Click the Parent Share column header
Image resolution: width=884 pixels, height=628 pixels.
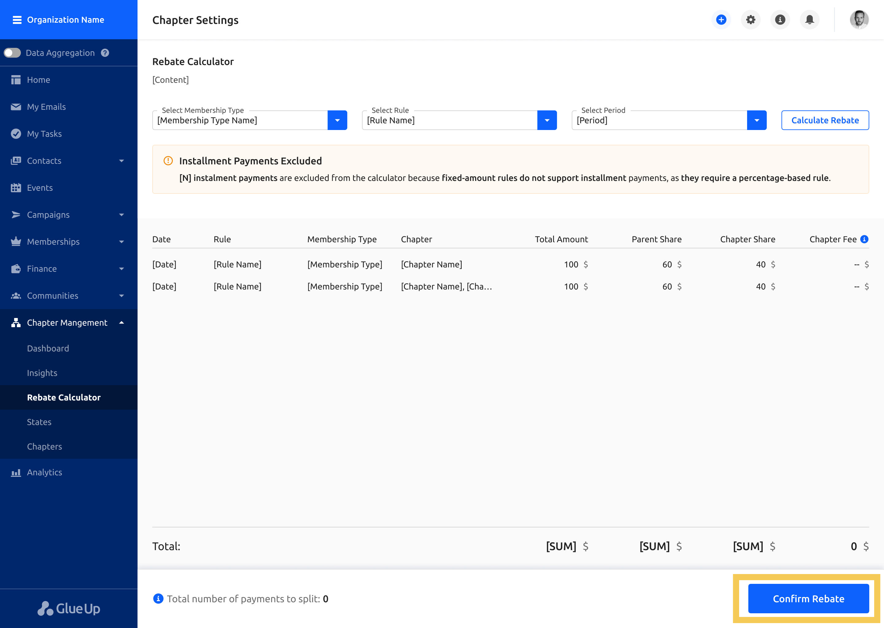tap(657, 239)
